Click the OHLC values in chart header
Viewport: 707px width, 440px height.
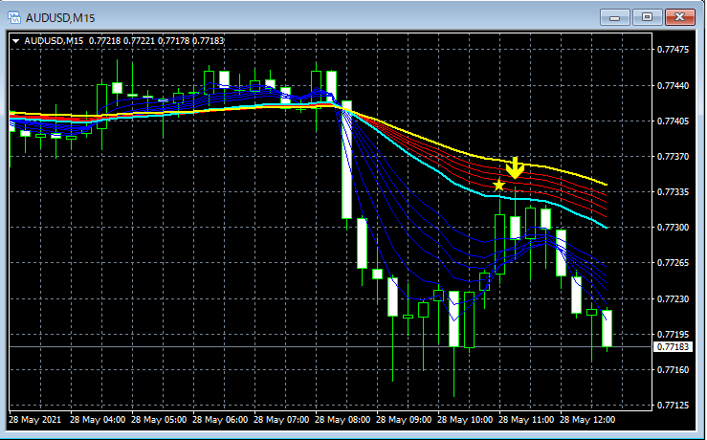[x=157, y=41]
